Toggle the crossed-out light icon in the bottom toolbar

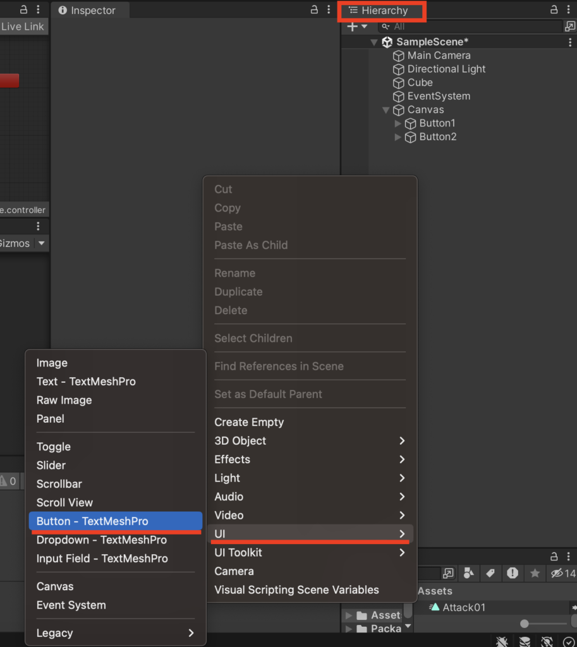pyautogui.click(x=546, y=641)
